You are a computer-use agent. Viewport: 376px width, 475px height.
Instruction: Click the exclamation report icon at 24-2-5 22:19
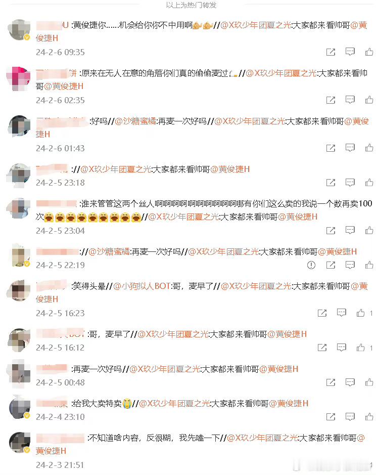click(x=311, y=265)
